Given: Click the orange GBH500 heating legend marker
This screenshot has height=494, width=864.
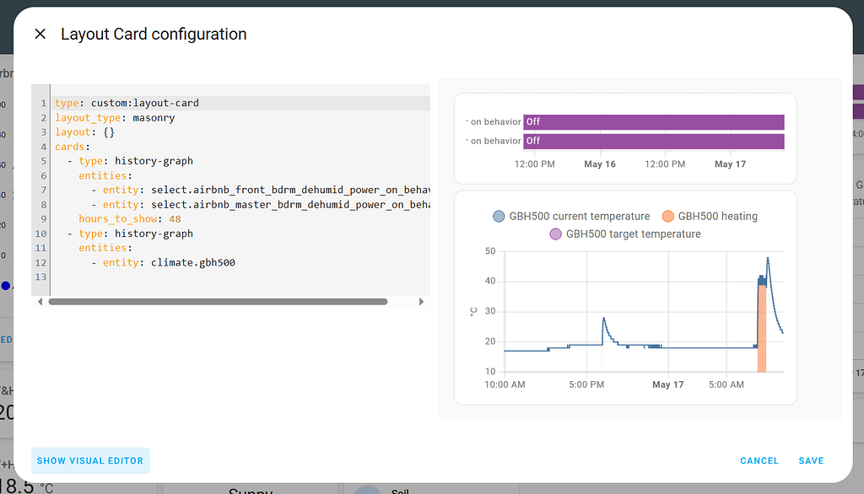Looking at the screenshot, I should coord(669,216).
